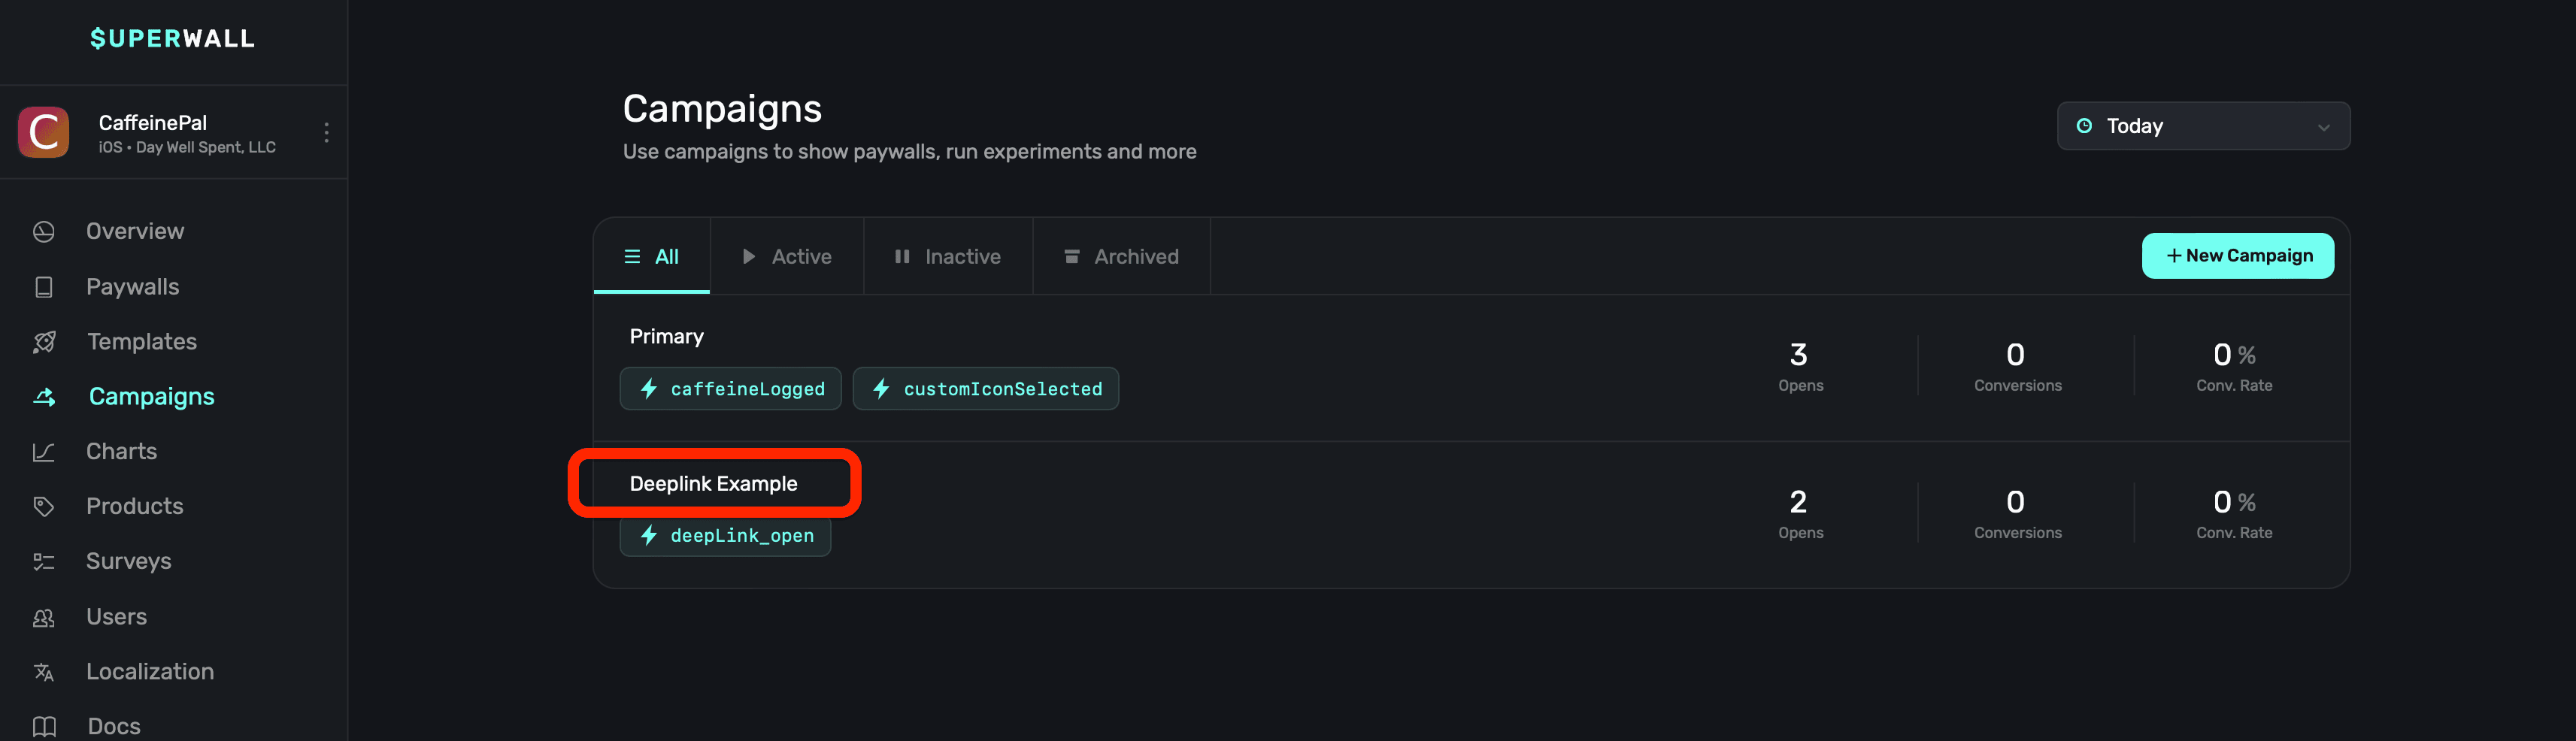Screen dimensions: 2576x741
Task: Click the Overview sidebar icon
Action: tap(44, 232)
